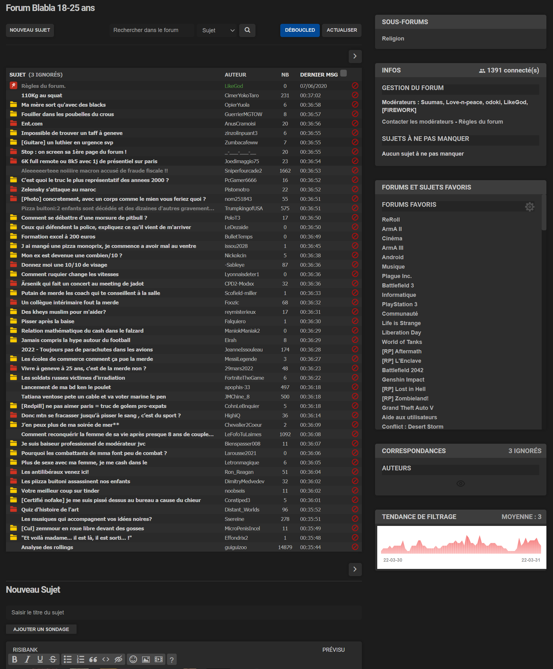Screen dimensions: 553x669
Task: Click the folder icon beside "Quiz d'histoire de l'art"
Action: [x=13, y=510]
